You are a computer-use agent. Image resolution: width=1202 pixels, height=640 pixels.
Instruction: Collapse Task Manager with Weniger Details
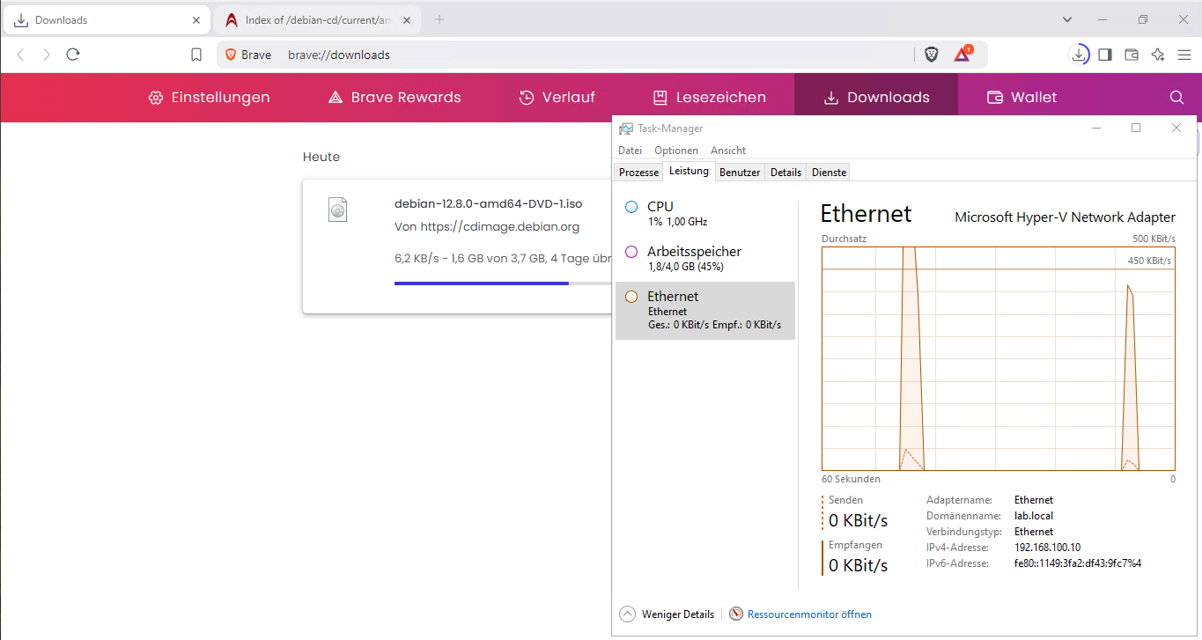[x=667, y=614]
